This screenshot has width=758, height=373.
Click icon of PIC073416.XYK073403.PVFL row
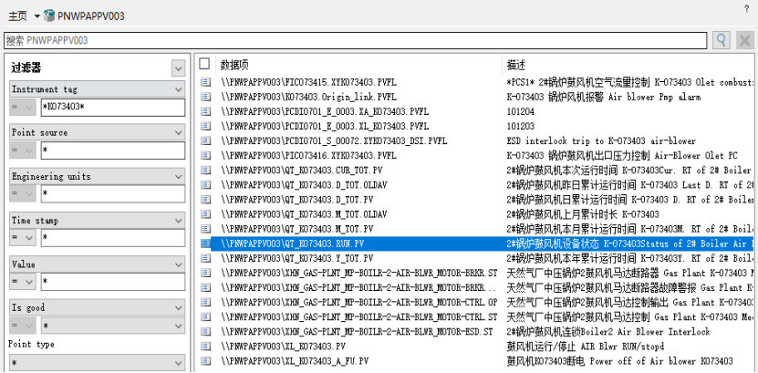[206, 156]
